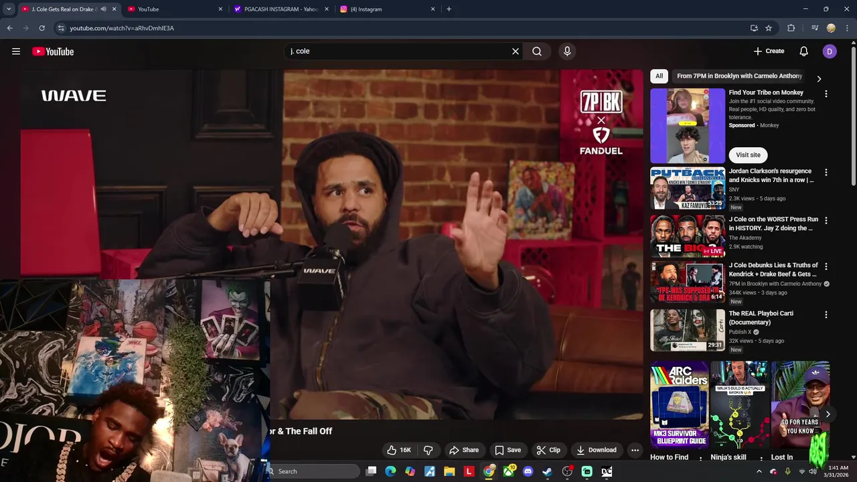Open Chrome extensions puzzle icon
Screen dimensions: 857x482
(x=791, y=28)
